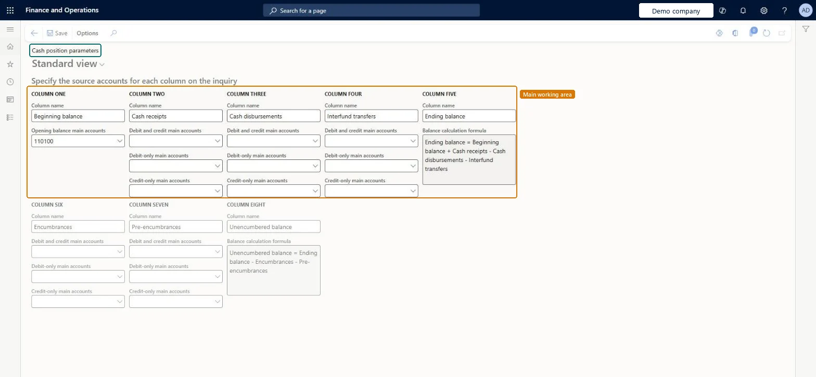Viewport: 816px width, 377px height.
Task: Edit the Beginning balance column name field
Action: tap(78, 116)
